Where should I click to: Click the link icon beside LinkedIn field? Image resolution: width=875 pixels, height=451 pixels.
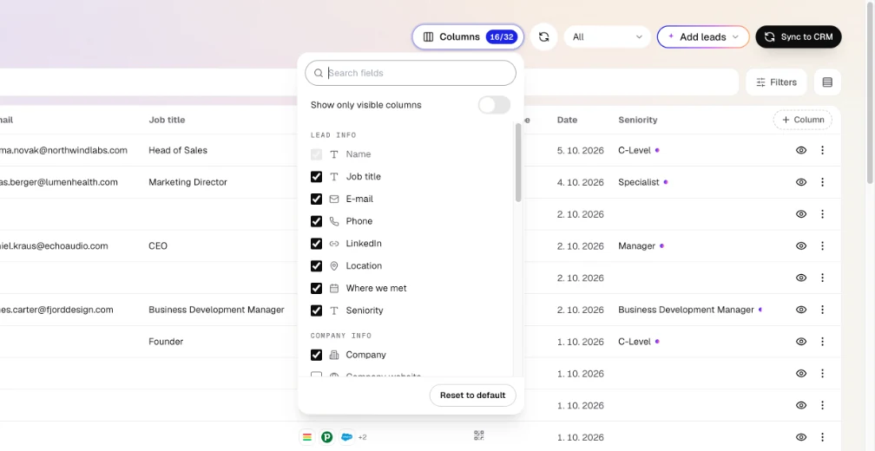[x=334, y=244]
